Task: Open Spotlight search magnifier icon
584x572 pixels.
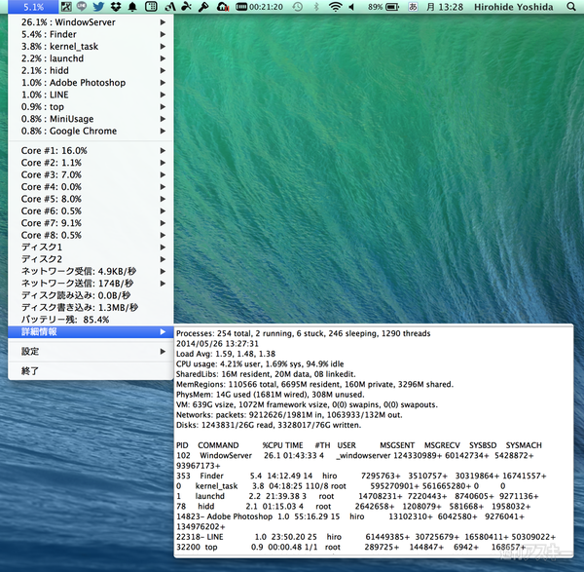Action: pos(571,7)
